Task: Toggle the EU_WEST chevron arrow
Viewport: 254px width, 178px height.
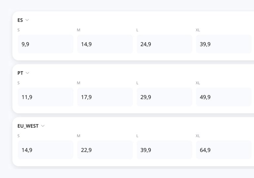Action: pos(43,126)
